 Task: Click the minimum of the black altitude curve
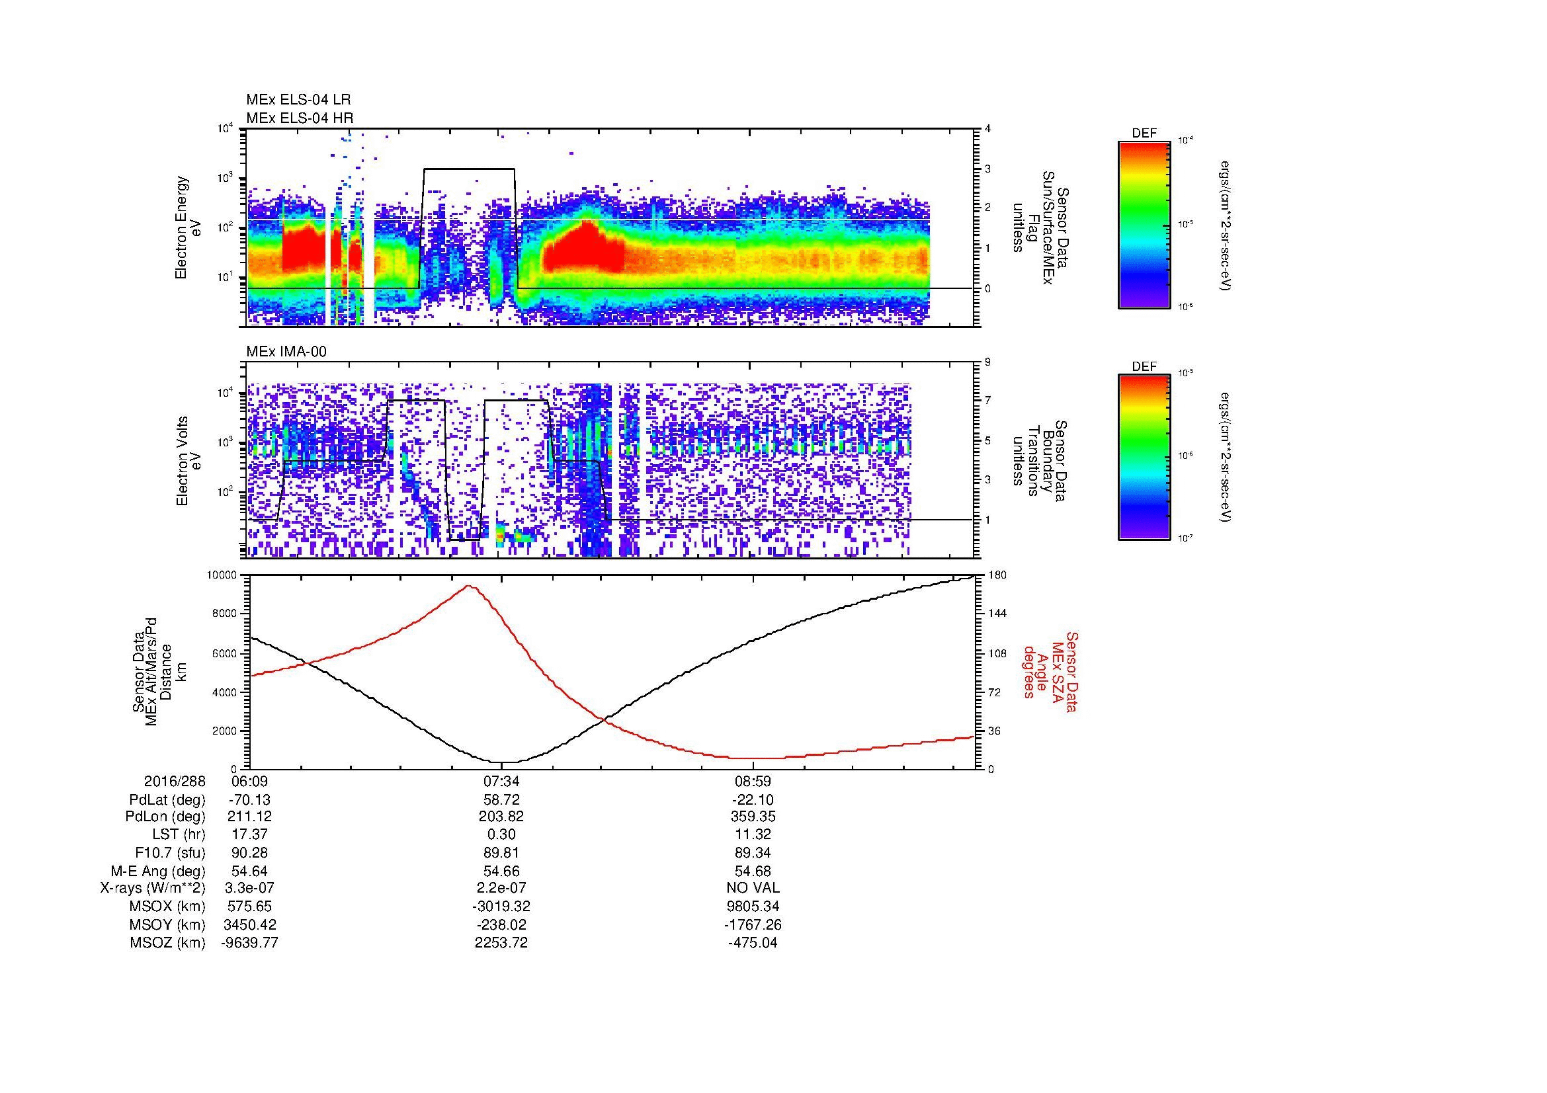pos(507,762)
